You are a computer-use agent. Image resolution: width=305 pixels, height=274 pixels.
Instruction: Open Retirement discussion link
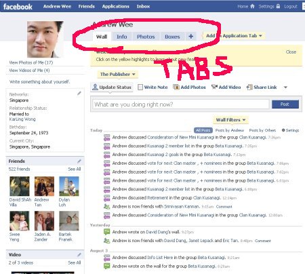[158, 198]
